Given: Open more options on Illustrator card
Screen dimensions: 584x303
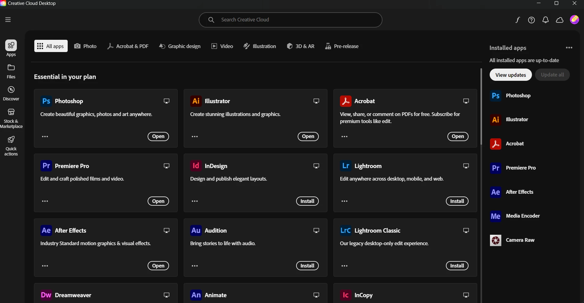Looking at the screenshot, I should click(195, 137).
